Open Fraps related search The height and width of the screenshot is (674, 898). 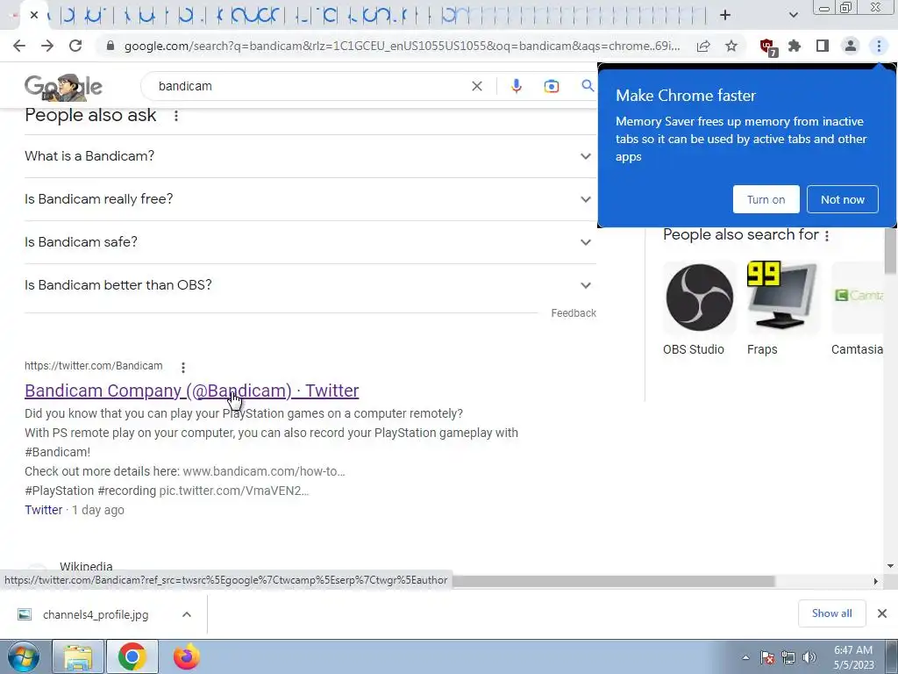783,310
